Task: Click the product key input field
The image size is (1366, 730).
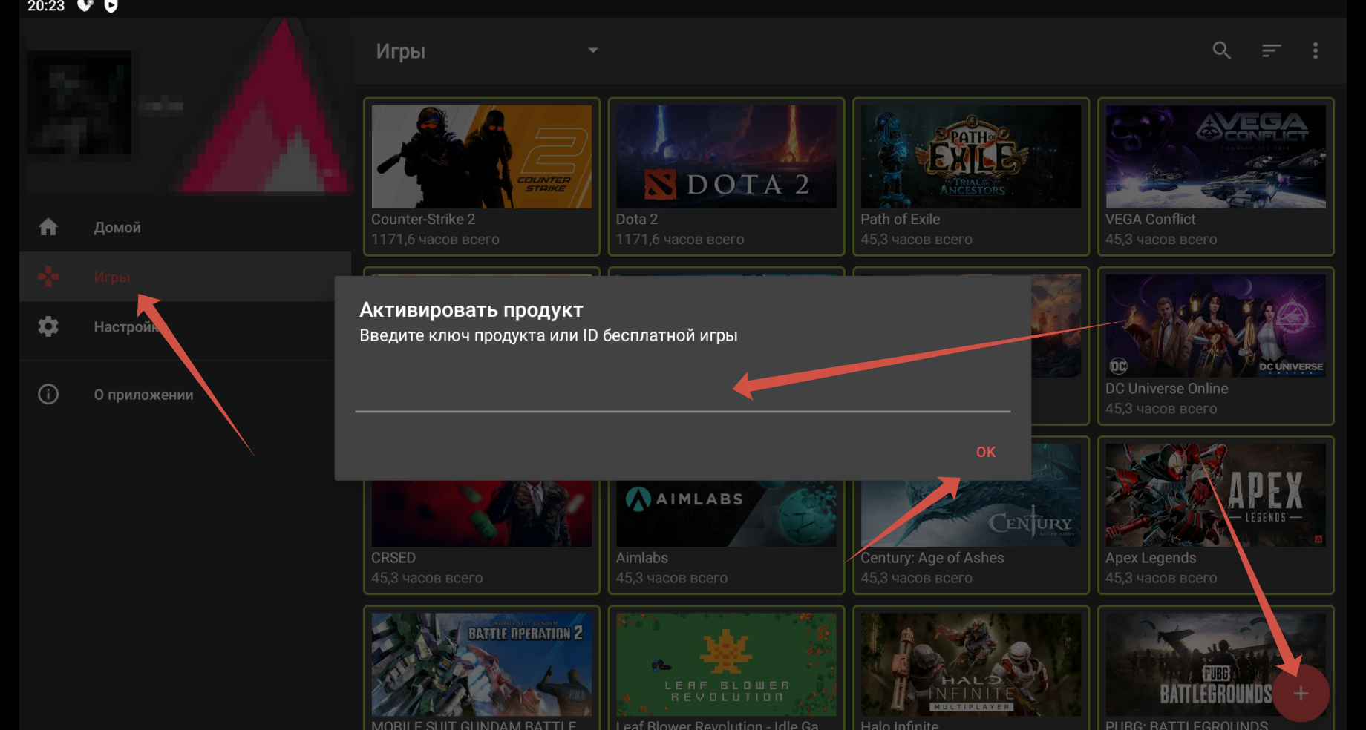Action: tap(683, 389)
